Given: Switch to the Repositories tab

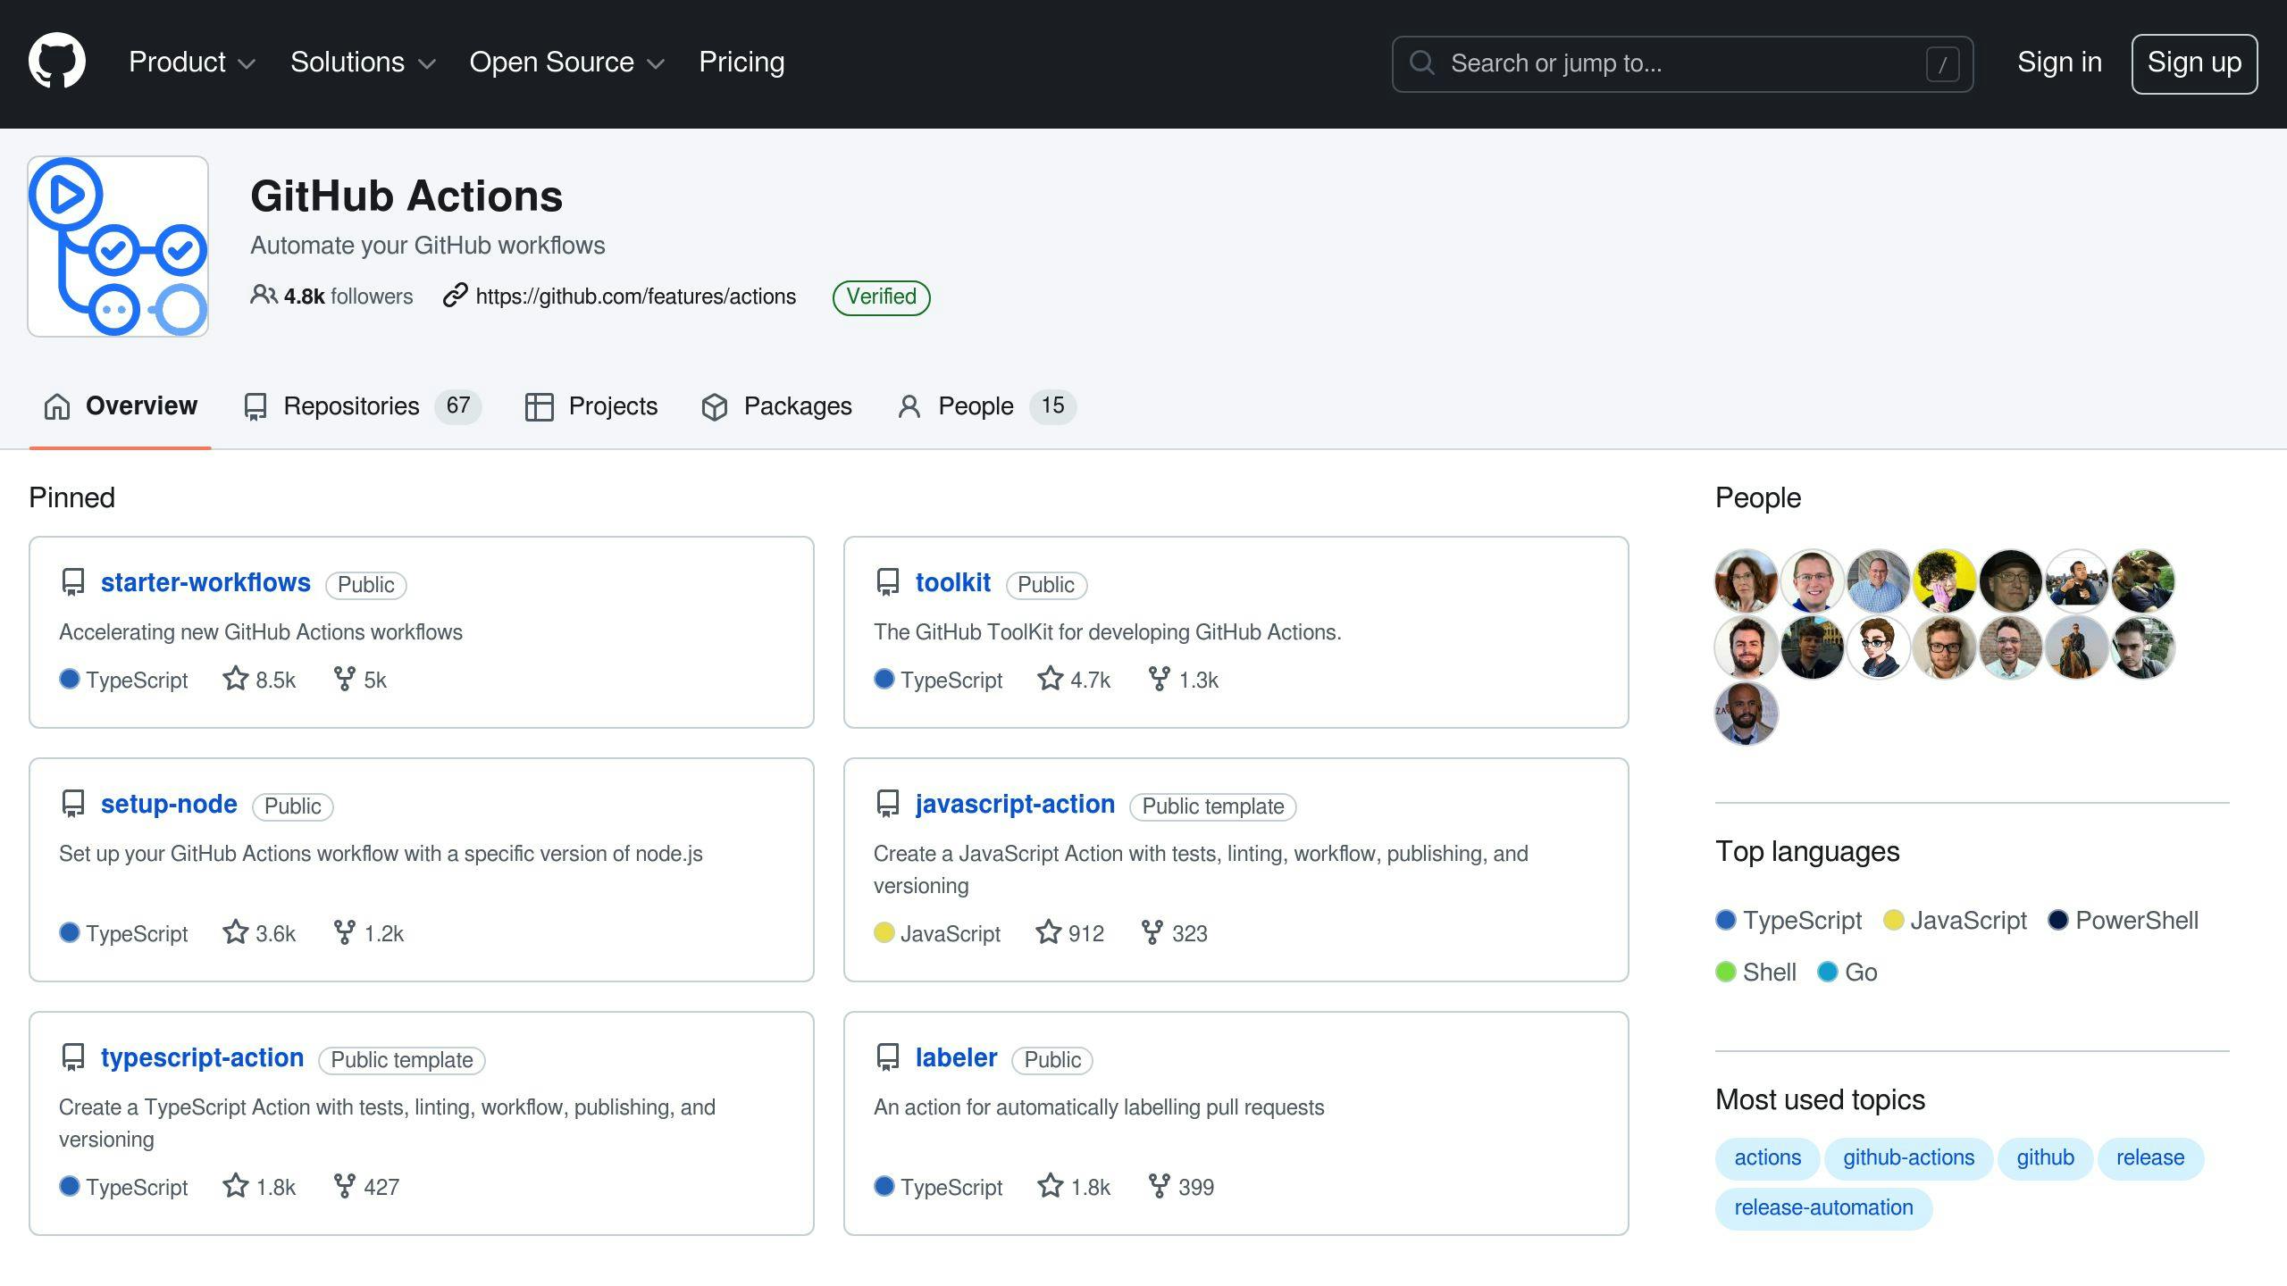Looking at the screenshot, I should coord(362,406).
